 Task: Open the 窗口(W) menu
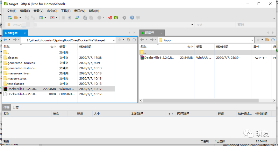[x=80, y=11]
